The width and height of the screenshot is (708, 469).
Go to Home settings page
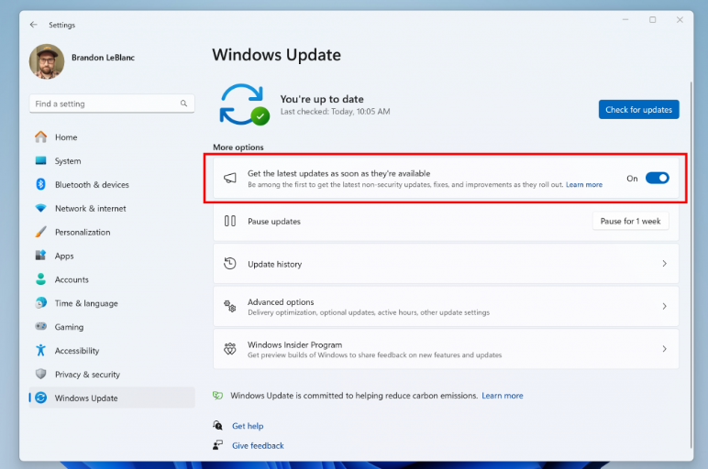point(66,137)
